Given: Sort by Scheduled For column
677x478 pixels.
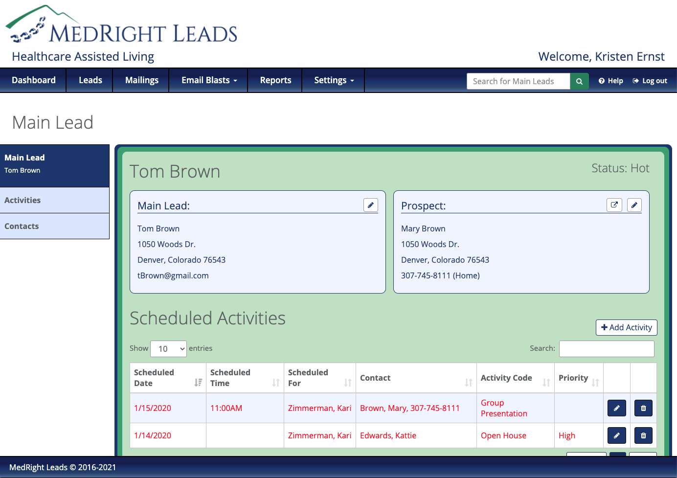Looking at the screenshot, I should point(320,378).
